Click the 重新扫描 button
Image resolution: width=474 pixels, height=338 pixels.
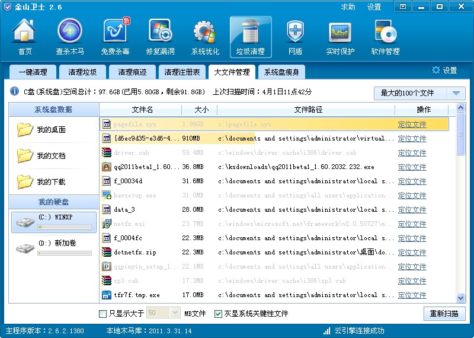coord(444,314)
